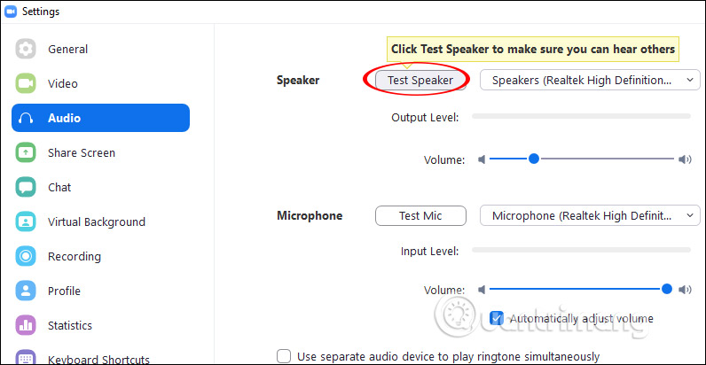Toggle Automatically adjust volume checkbox
The width and height of the screenshot is (706, 365).
[x=497, y=318]
